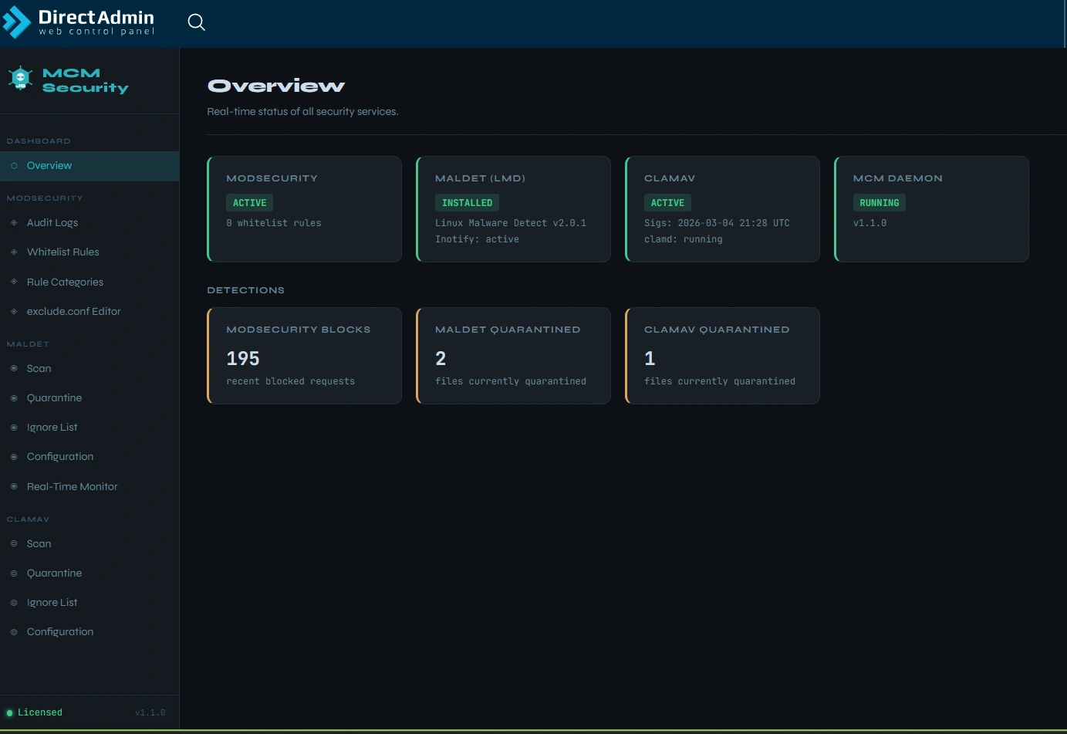The width and height of the screenshot is (1067, 734).
Task: Open ClamAV Scan page
Action: tap(89, 544)
